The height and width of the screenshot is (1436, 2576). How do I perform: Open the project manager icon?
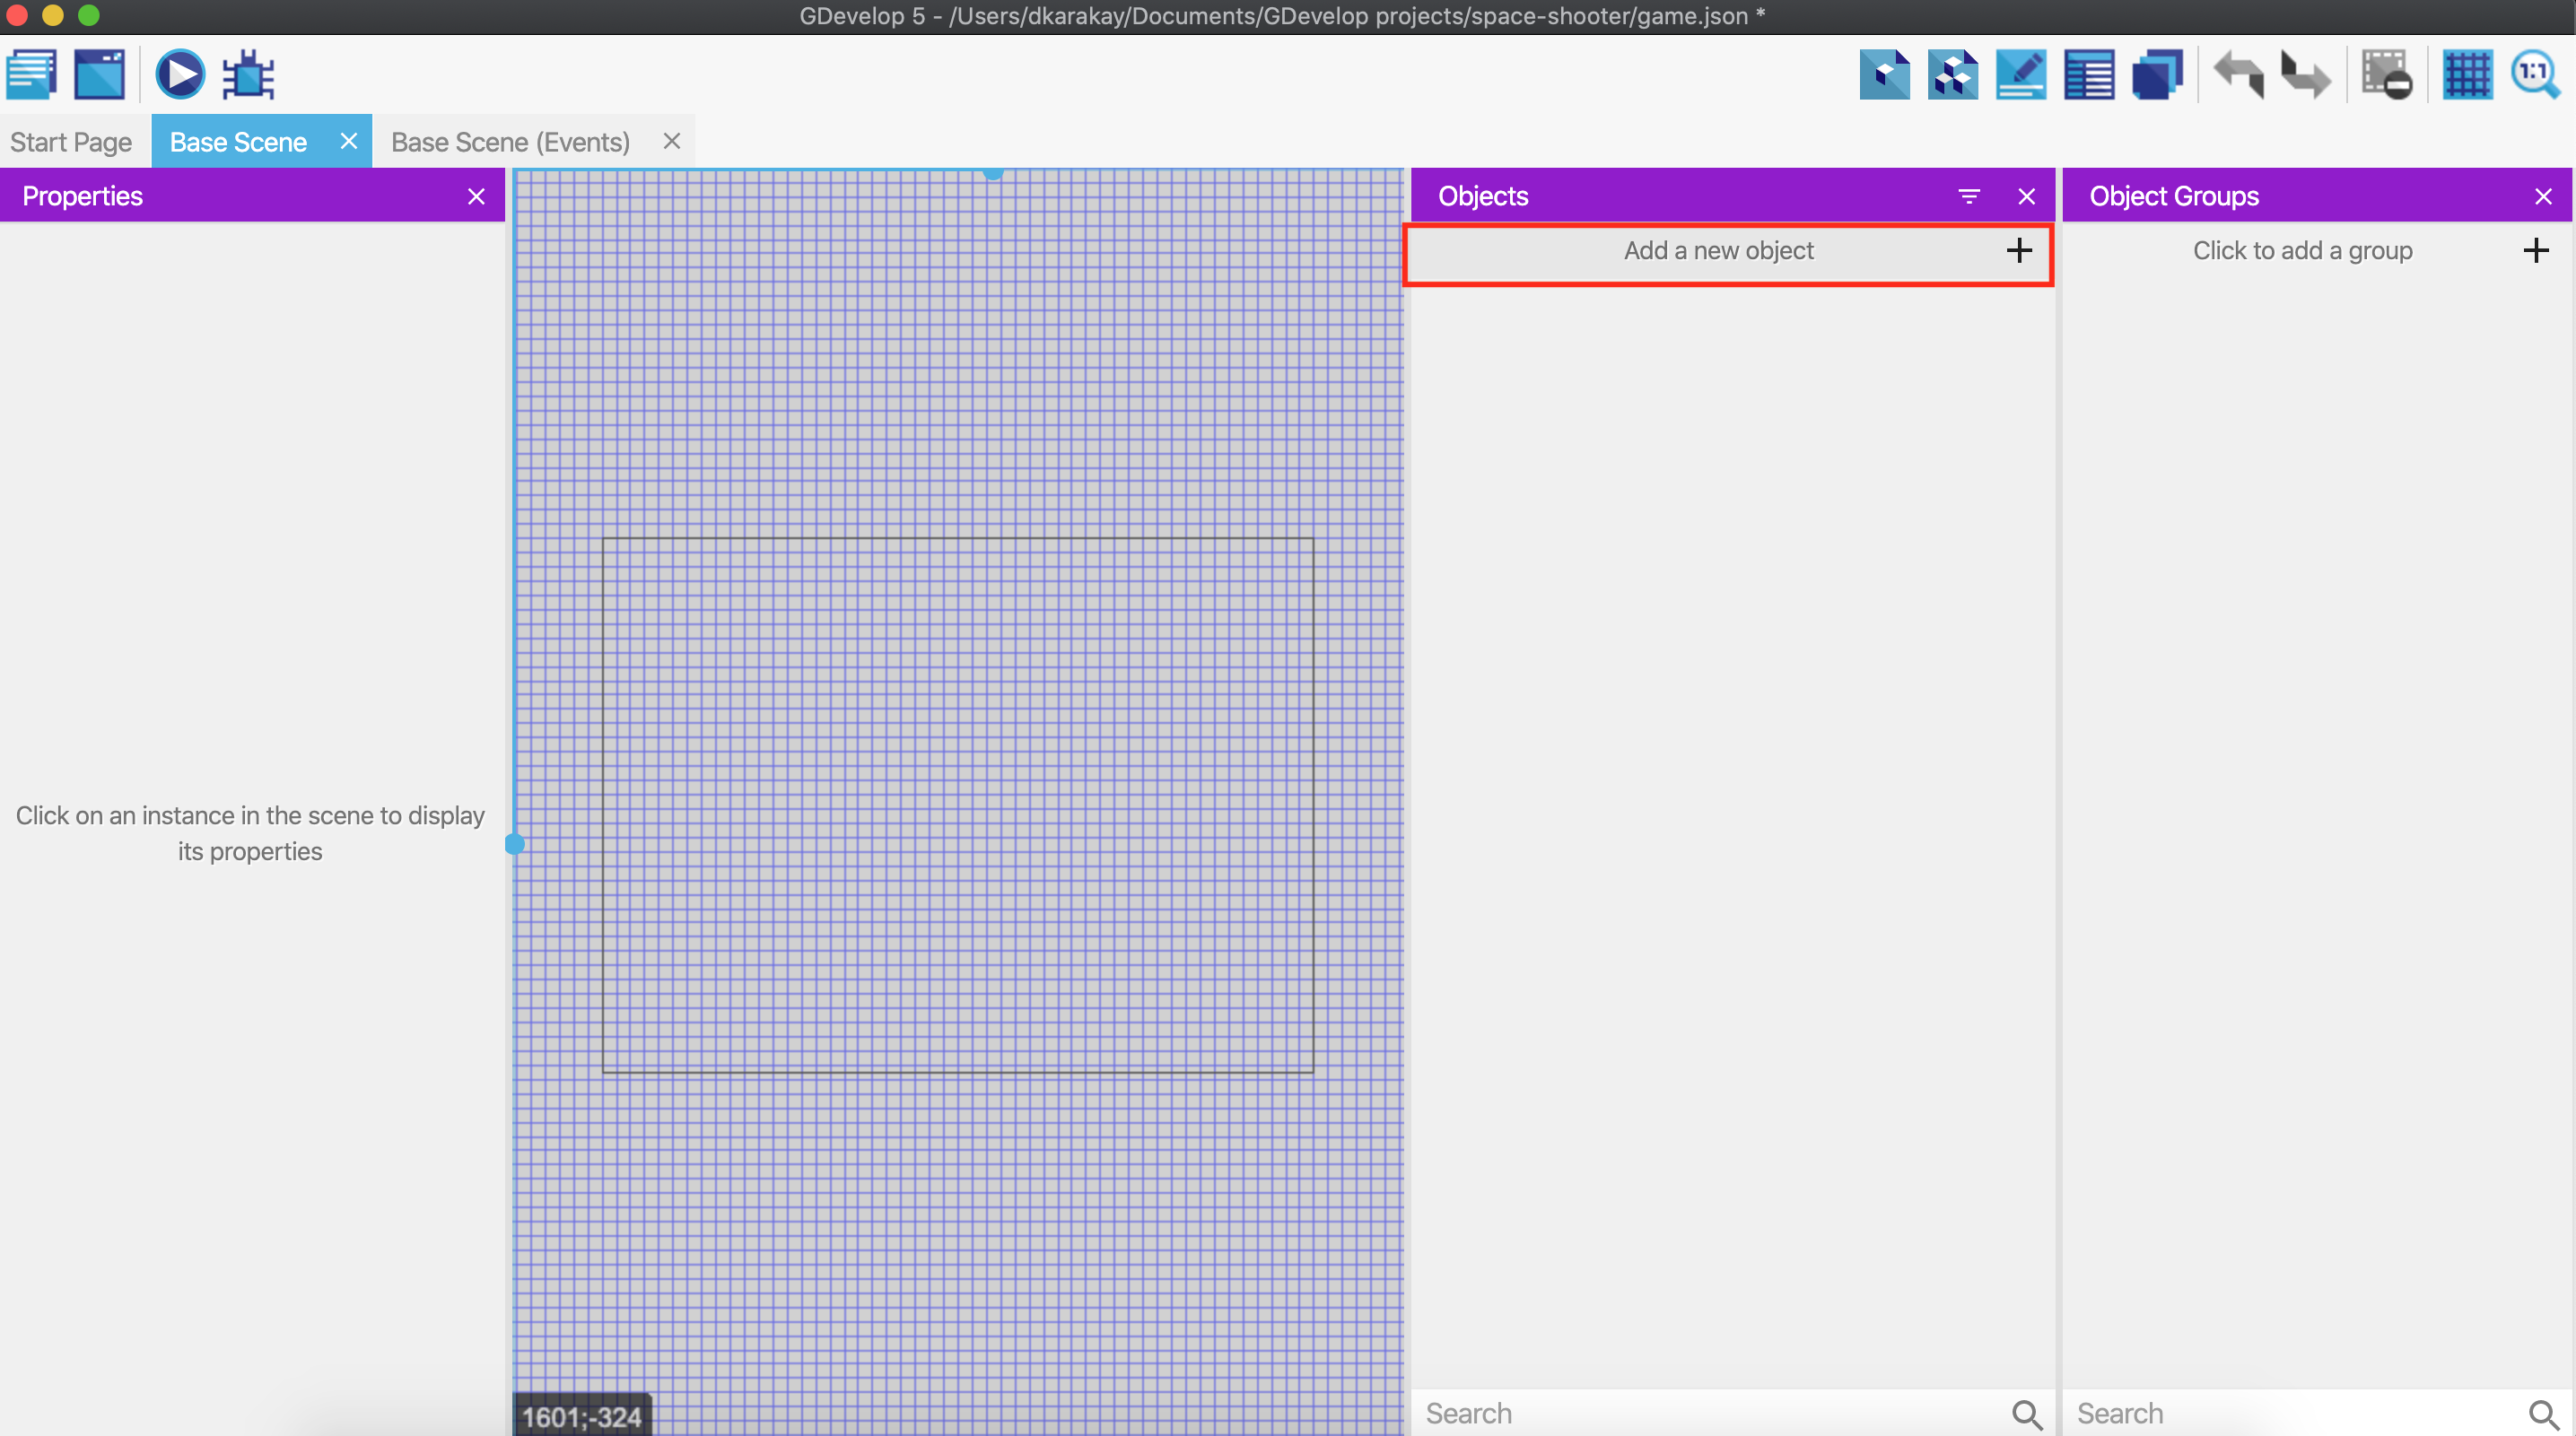(31, 74)
